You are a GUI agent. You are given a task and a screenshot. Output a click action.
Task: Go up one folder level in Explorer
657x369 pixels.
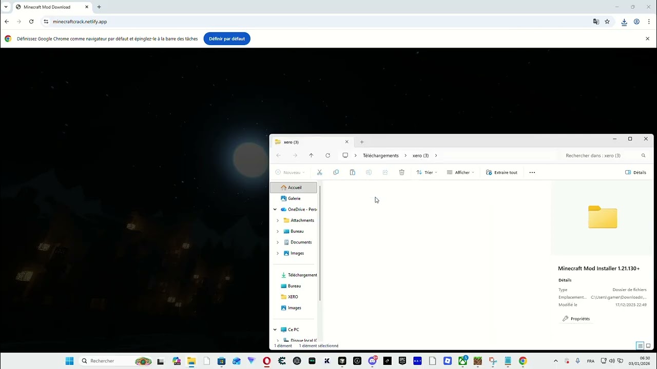pyautogui.click(x=311, y=155)
